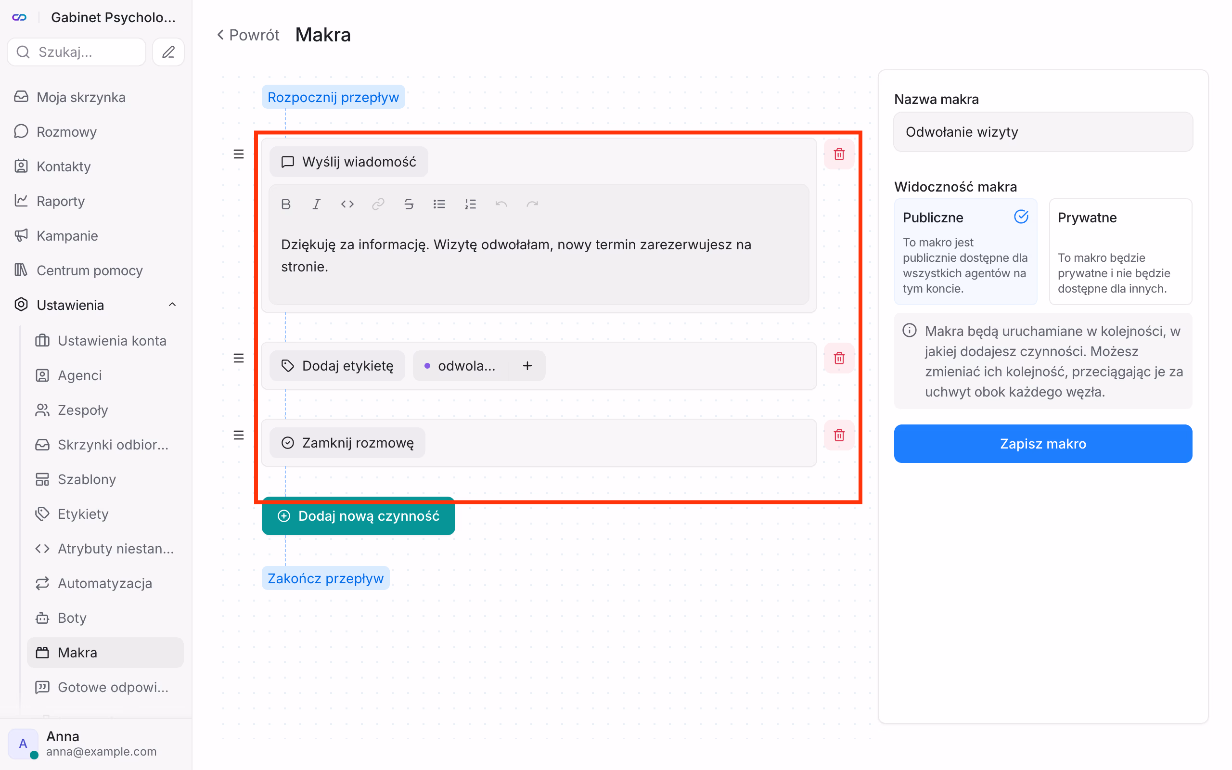Open the Wyślij wiadomość action type selector
This screenshot has height=770, width=1232.
tap(349, 162)
